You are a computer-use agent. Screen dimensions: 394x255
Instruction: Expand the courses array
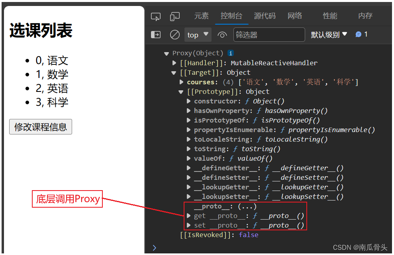[181, 82]
